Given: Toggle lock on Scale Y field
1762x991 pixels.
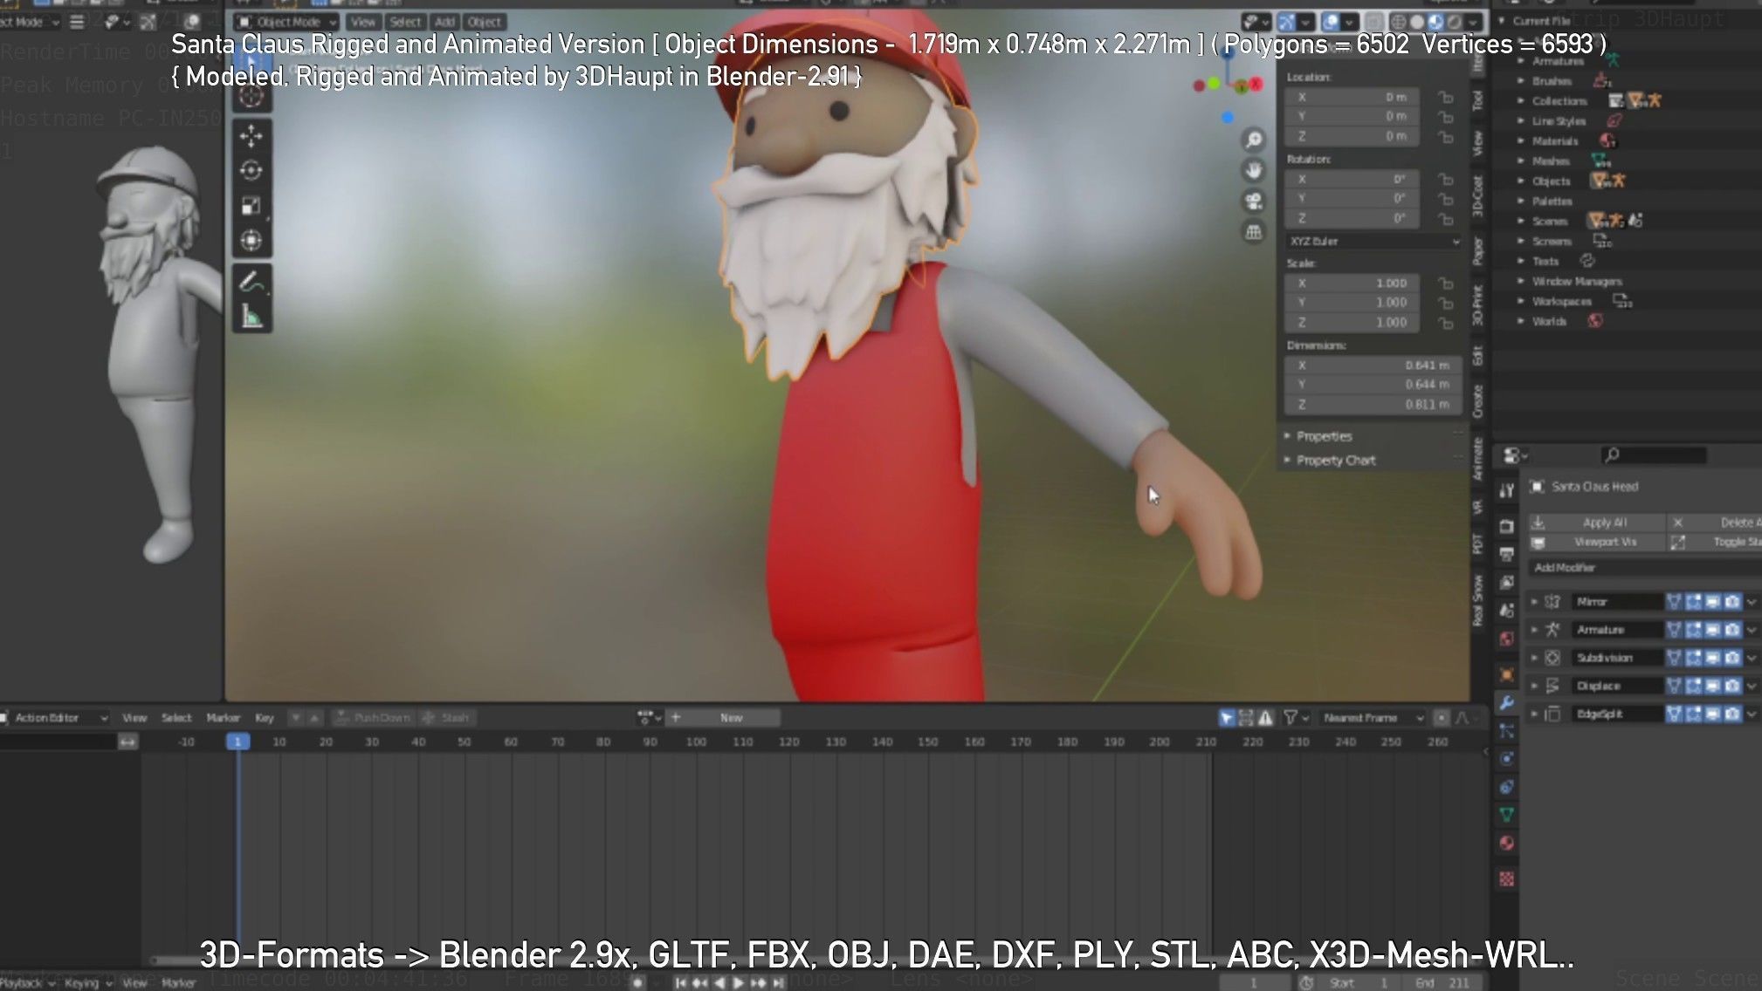Looking at the screenshot, I should pos(1446,303).
